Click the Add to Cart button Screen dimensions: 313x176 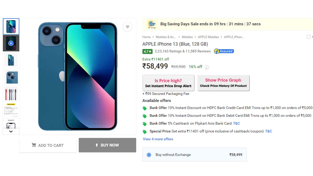(48, 145)
